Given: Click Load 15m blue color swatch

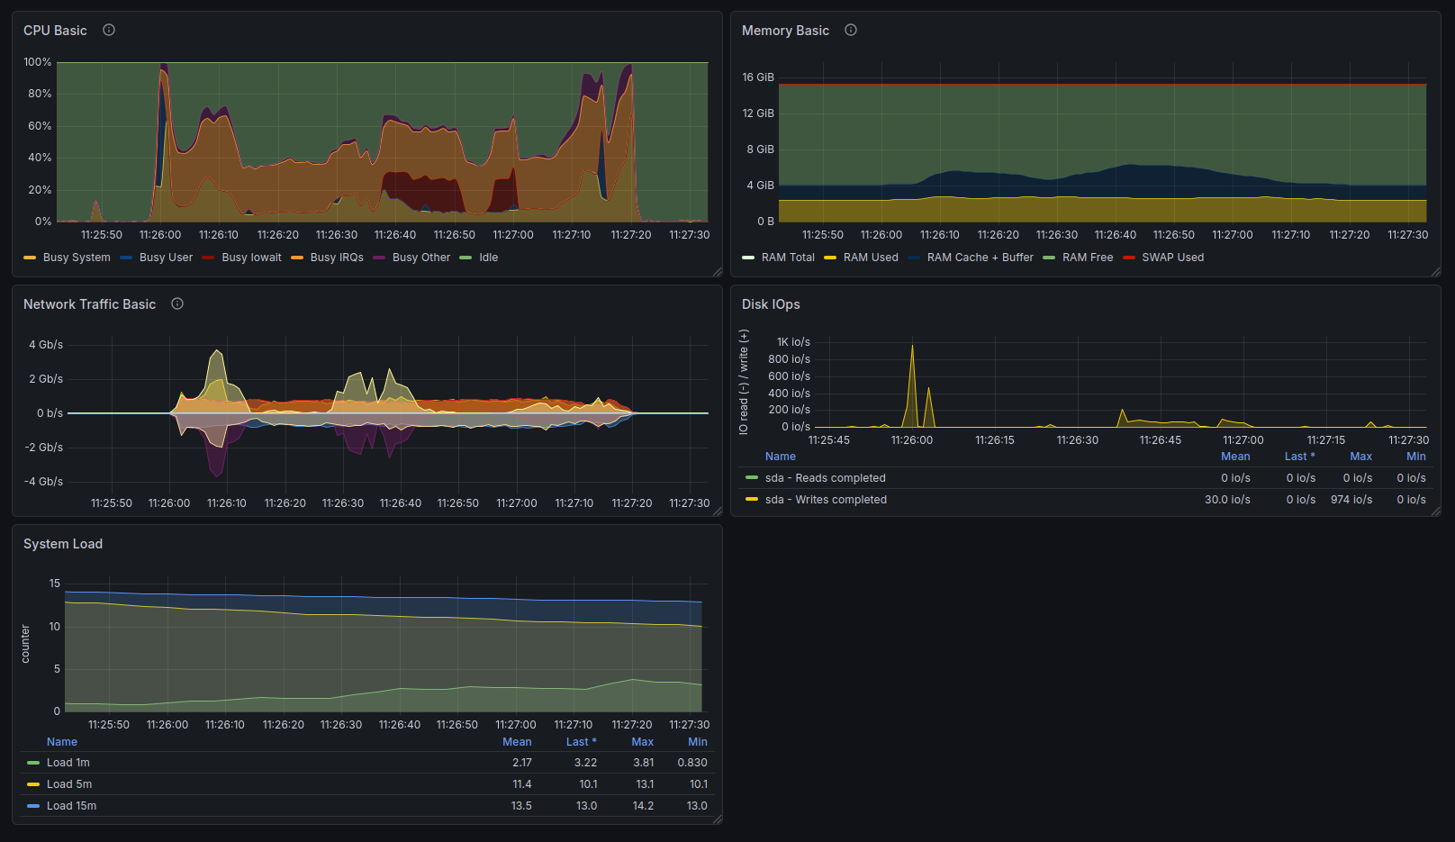Looking at the screenshot, I should 33,806.
